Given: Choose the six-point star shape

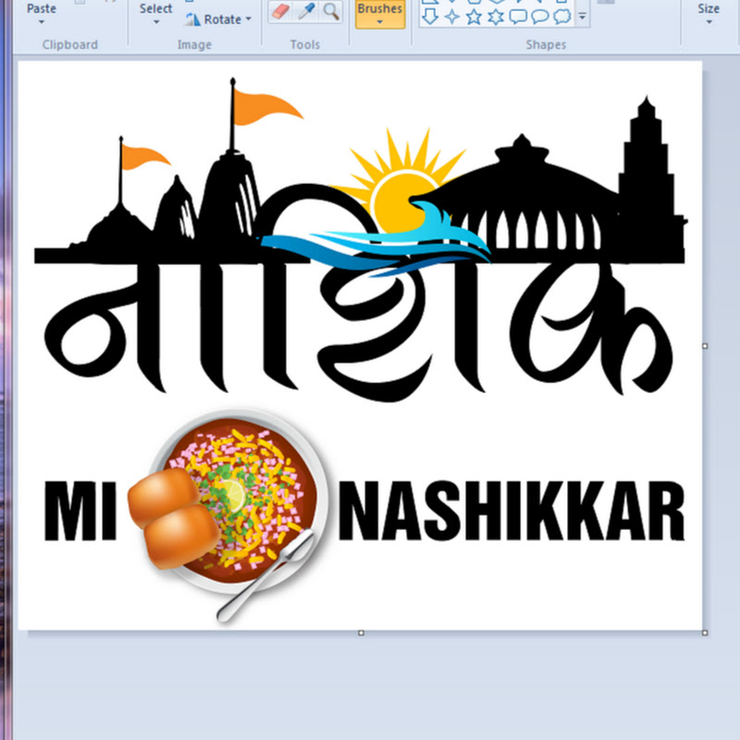Looking at the screenshot, I should coord(497,16).
